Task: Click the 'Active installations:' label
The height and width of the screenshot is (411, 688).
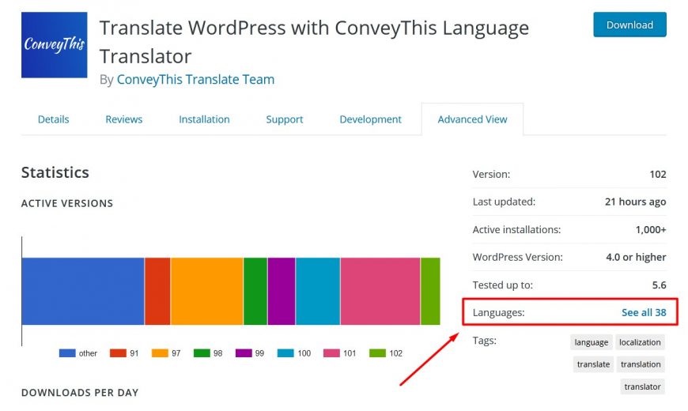Action: [516, 229]
